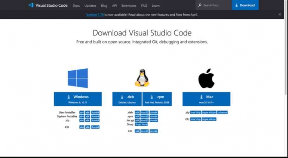Choose Universal .zip for Mac
288x158 pixels.
(x=222, y=112)
